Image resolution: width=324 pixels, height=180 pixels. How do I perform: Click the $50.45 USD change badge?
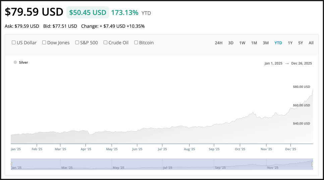88,13
